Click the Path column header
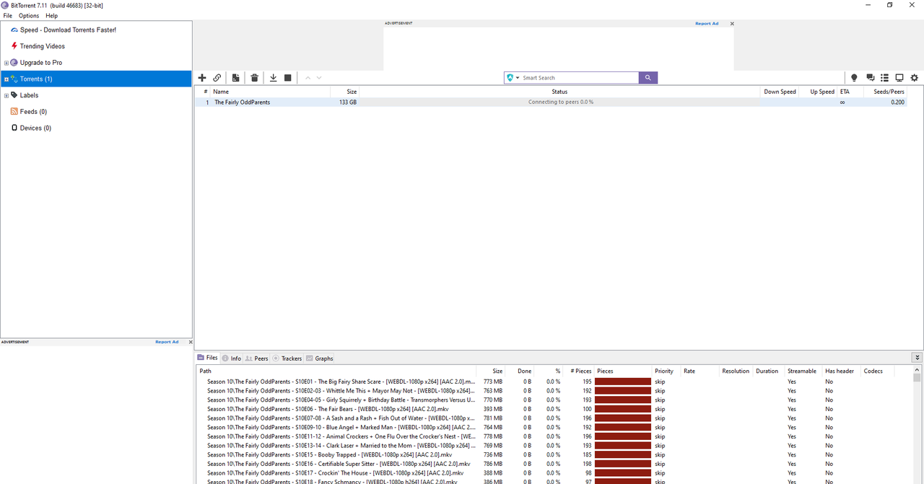Viewport: 924px width, 484px height. click(206, 371)
